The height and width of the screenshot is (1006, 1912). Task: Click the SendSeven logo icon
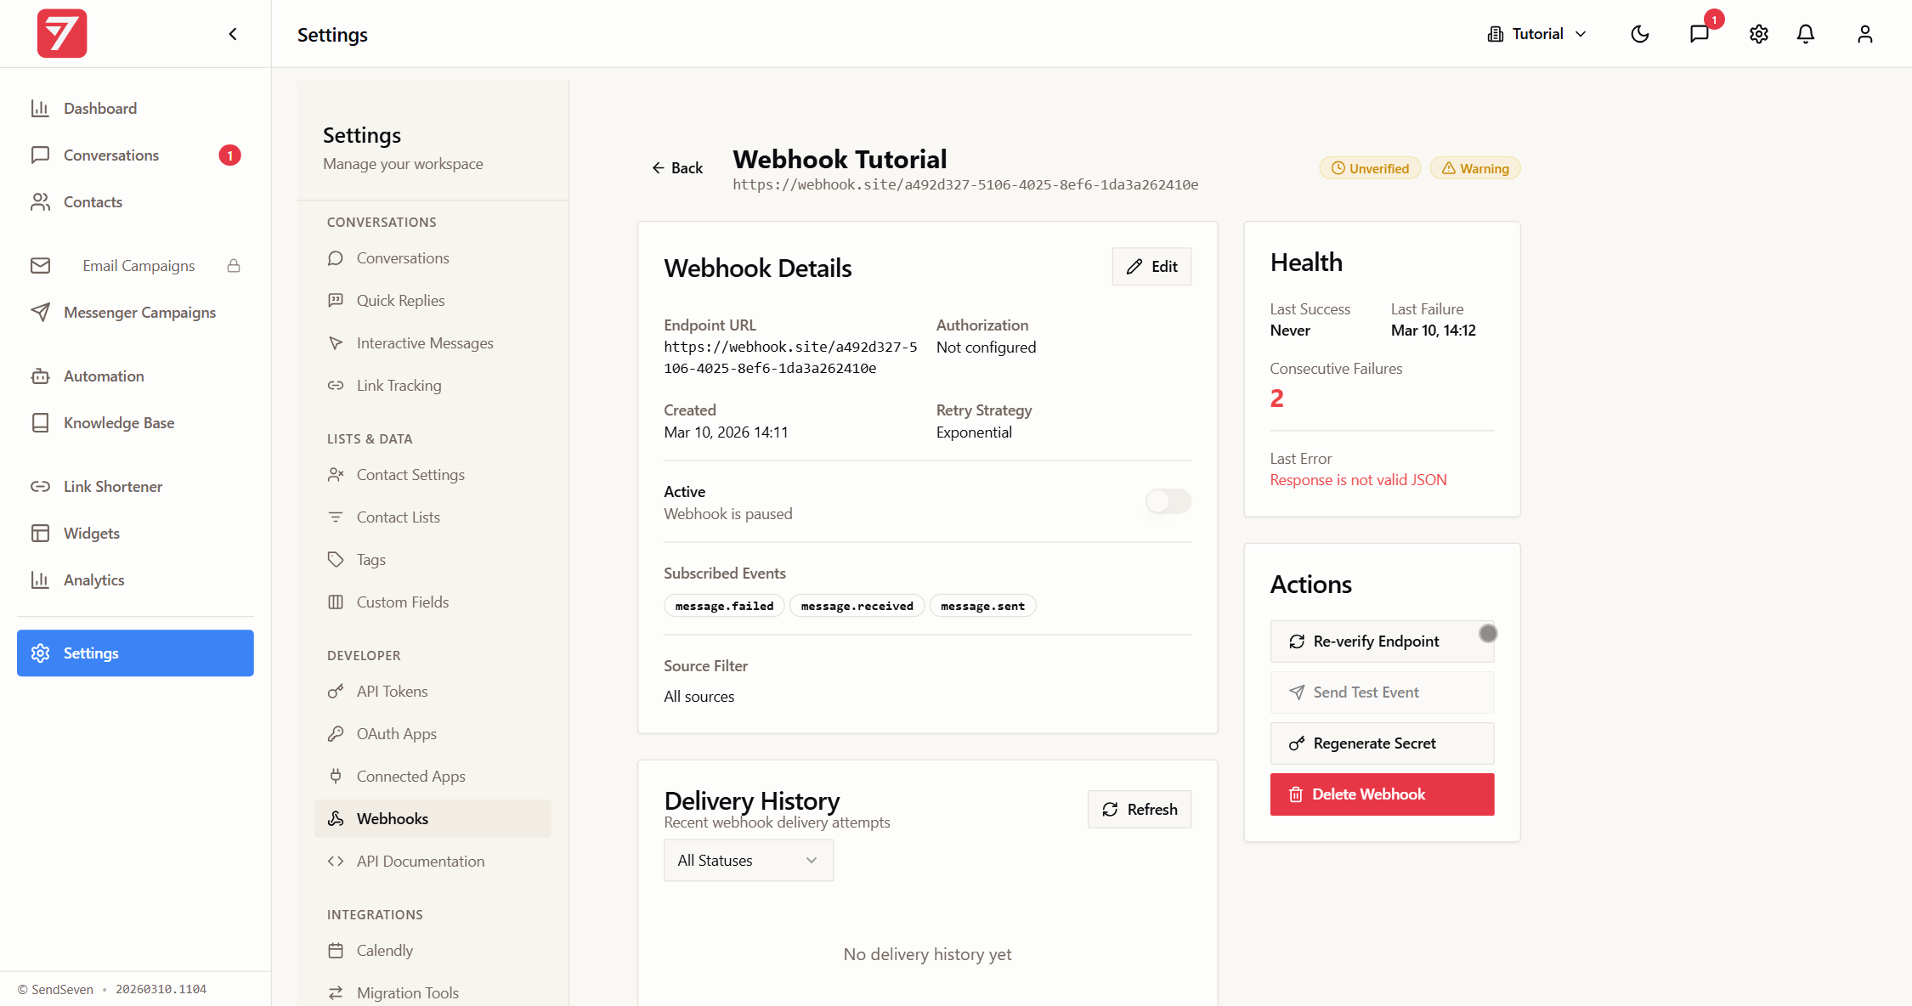[62, 34]
